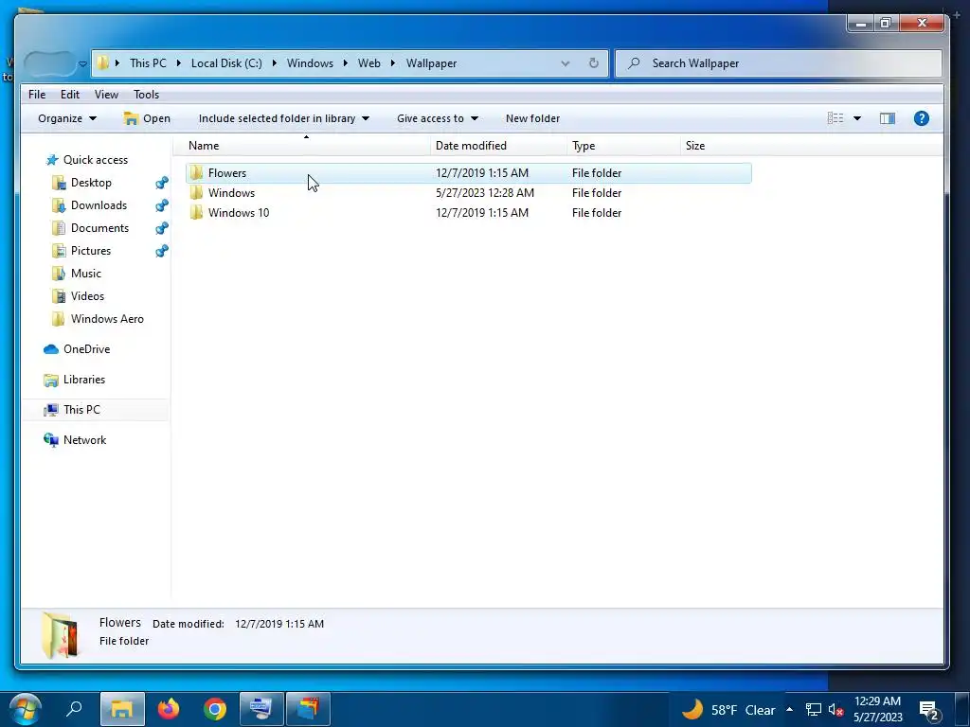Select the Flowers folder icon

pos(196,172)
